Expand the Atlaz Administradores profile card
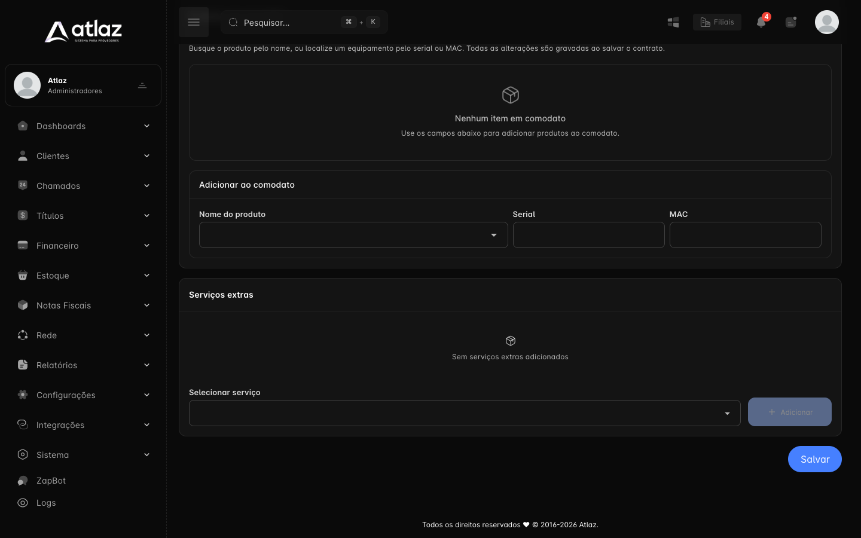Screen dimensions: 861x538 (x=83, y=85)
